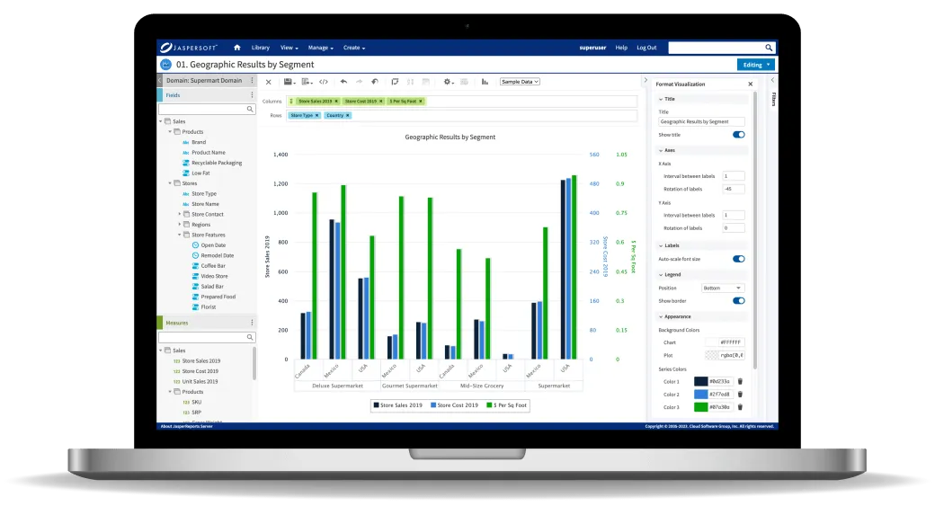Click the embed code icon
Viewport: 935px width, 515px height.
click(x=324, y=82)
